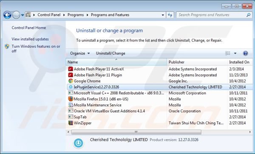Click the scroll right arrow

(x=250, y=132)
